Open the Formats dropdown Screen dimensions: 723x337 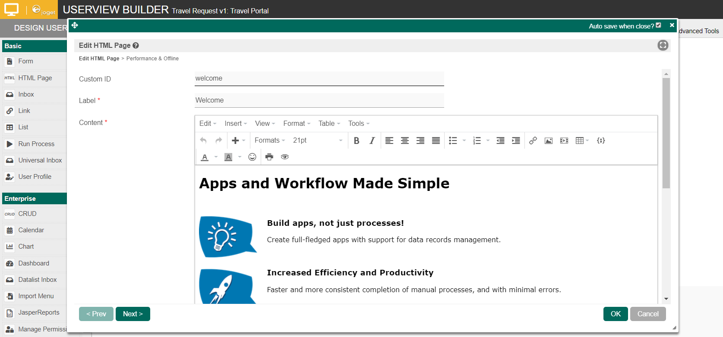pyautogui.click(x=270, y=140)
